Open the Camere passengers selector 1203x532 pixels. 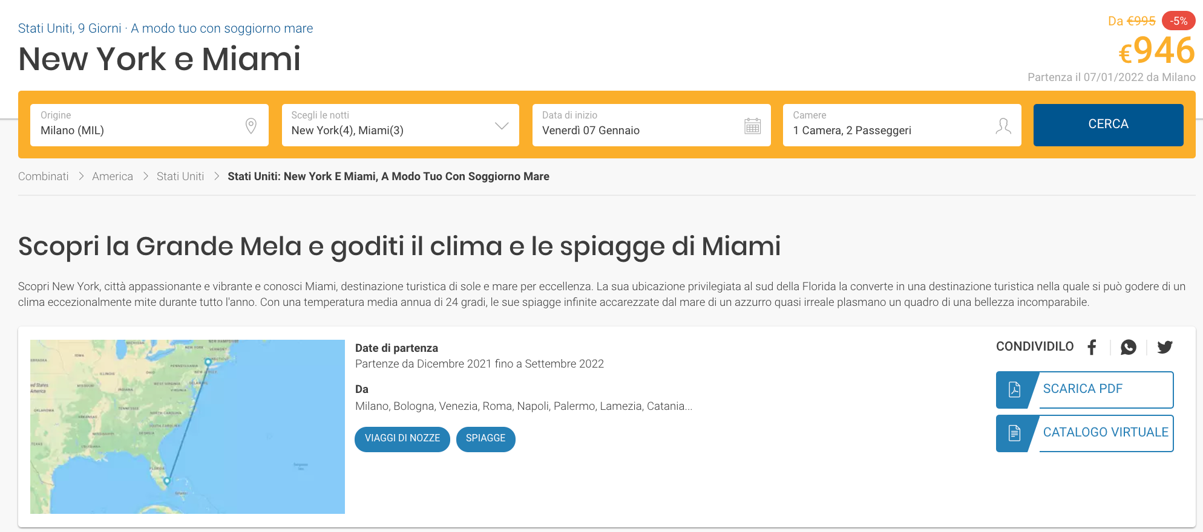point(902,125)
